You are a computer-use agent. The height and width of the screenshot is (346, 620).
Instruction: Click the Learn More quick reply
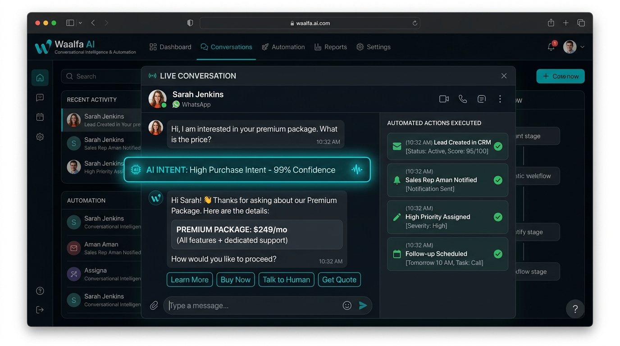190,280
